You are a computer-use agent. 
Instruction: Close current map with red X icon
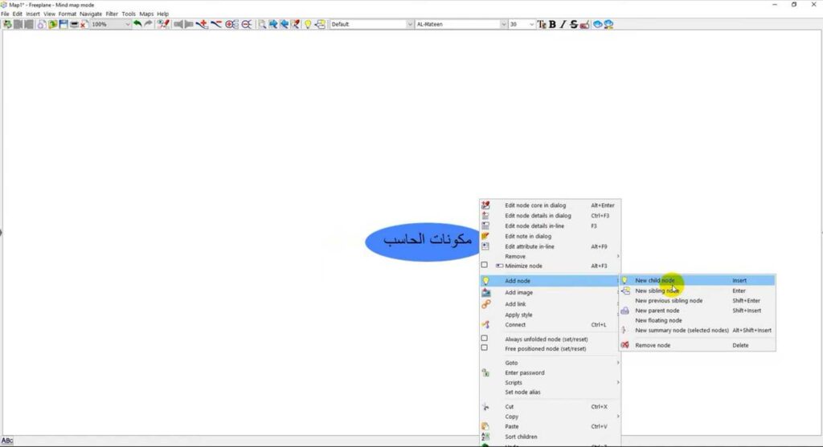click(84, 24)
